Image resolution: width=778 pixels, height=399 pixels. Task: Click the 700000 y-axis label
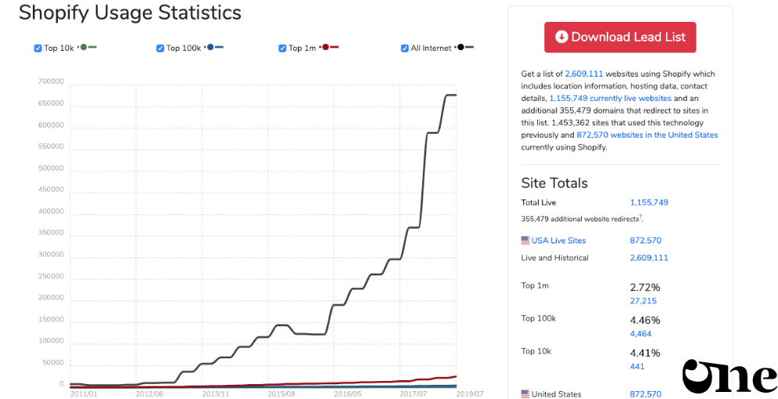(x=51, y=82)
